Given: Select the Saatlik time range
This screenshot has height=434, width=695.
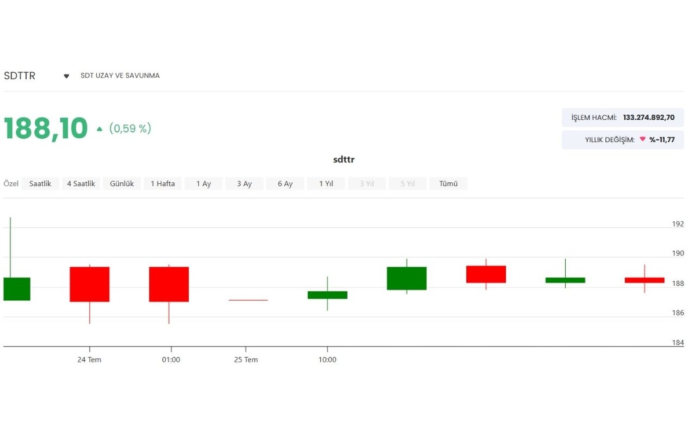Looking at the screenshot, I should 40,183.
